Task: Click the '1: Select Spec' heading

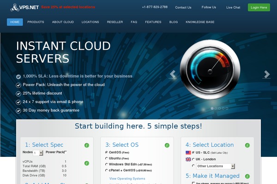Action: click(44, 145)
